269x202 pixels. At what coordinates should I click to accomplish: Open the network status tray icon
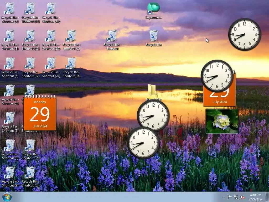236,197
